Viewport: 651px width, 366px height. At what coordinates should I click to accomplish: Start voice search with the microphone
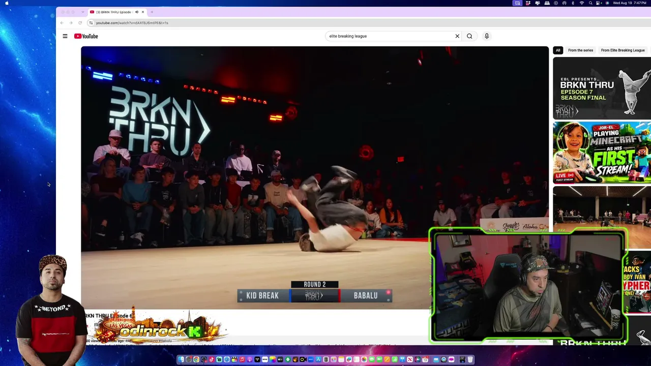(x=487, y=36)
